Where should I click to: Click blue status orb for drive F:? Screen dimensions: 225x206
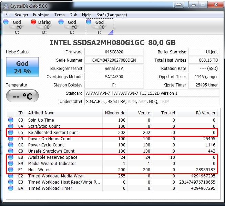click(89, 22)
